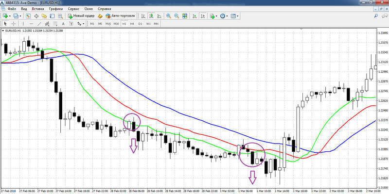
Task: Switch to H4 timeframe
Action: pos(132,24)
